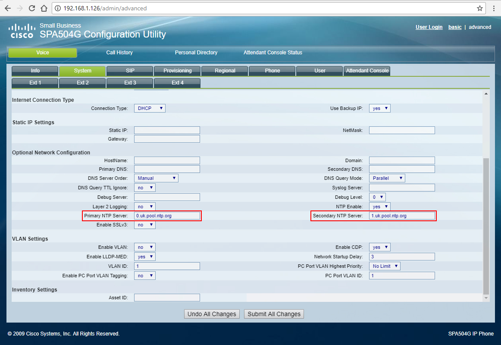Click the User Login link
Viewport: 501px width, 345px height.
[x=429, y=27]
